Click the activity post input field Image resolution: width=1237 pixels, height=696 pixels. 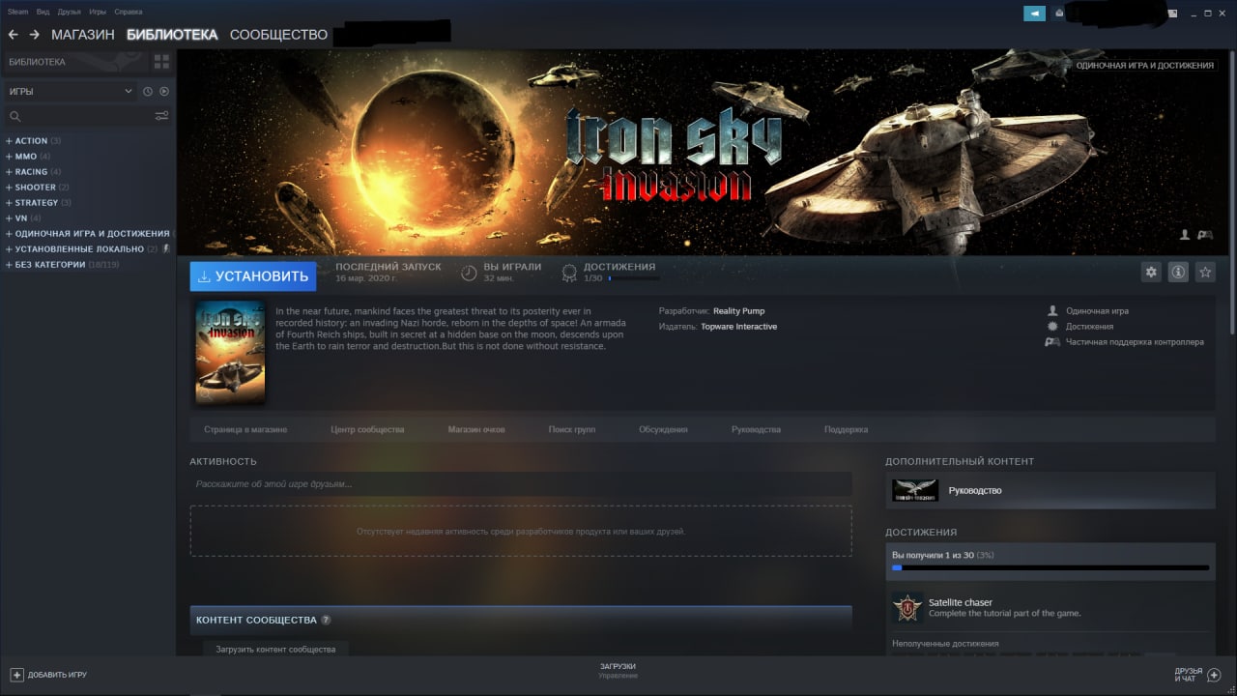tap(521, 483)
